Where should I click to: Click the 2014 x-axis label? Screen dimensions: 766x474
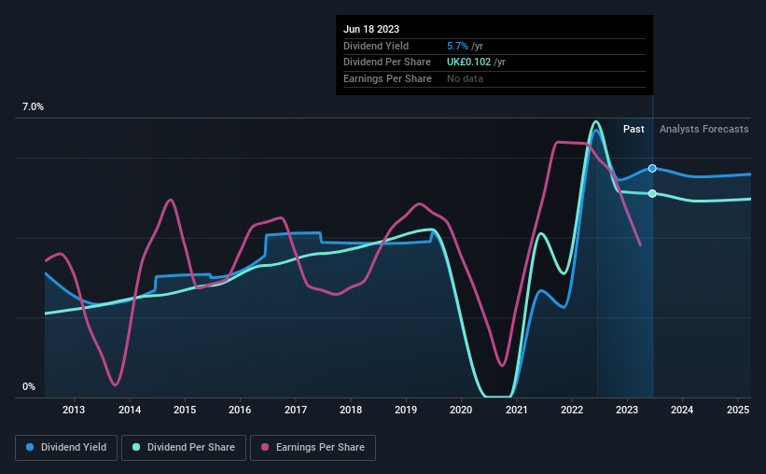[x=130, y=410]
